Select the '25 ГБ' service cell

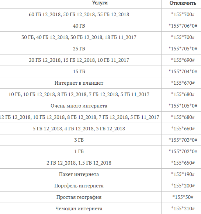[x=79, y=49]
